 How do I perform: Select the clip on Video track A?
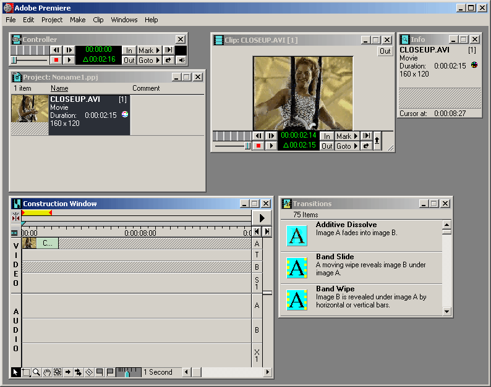(40, 243)
